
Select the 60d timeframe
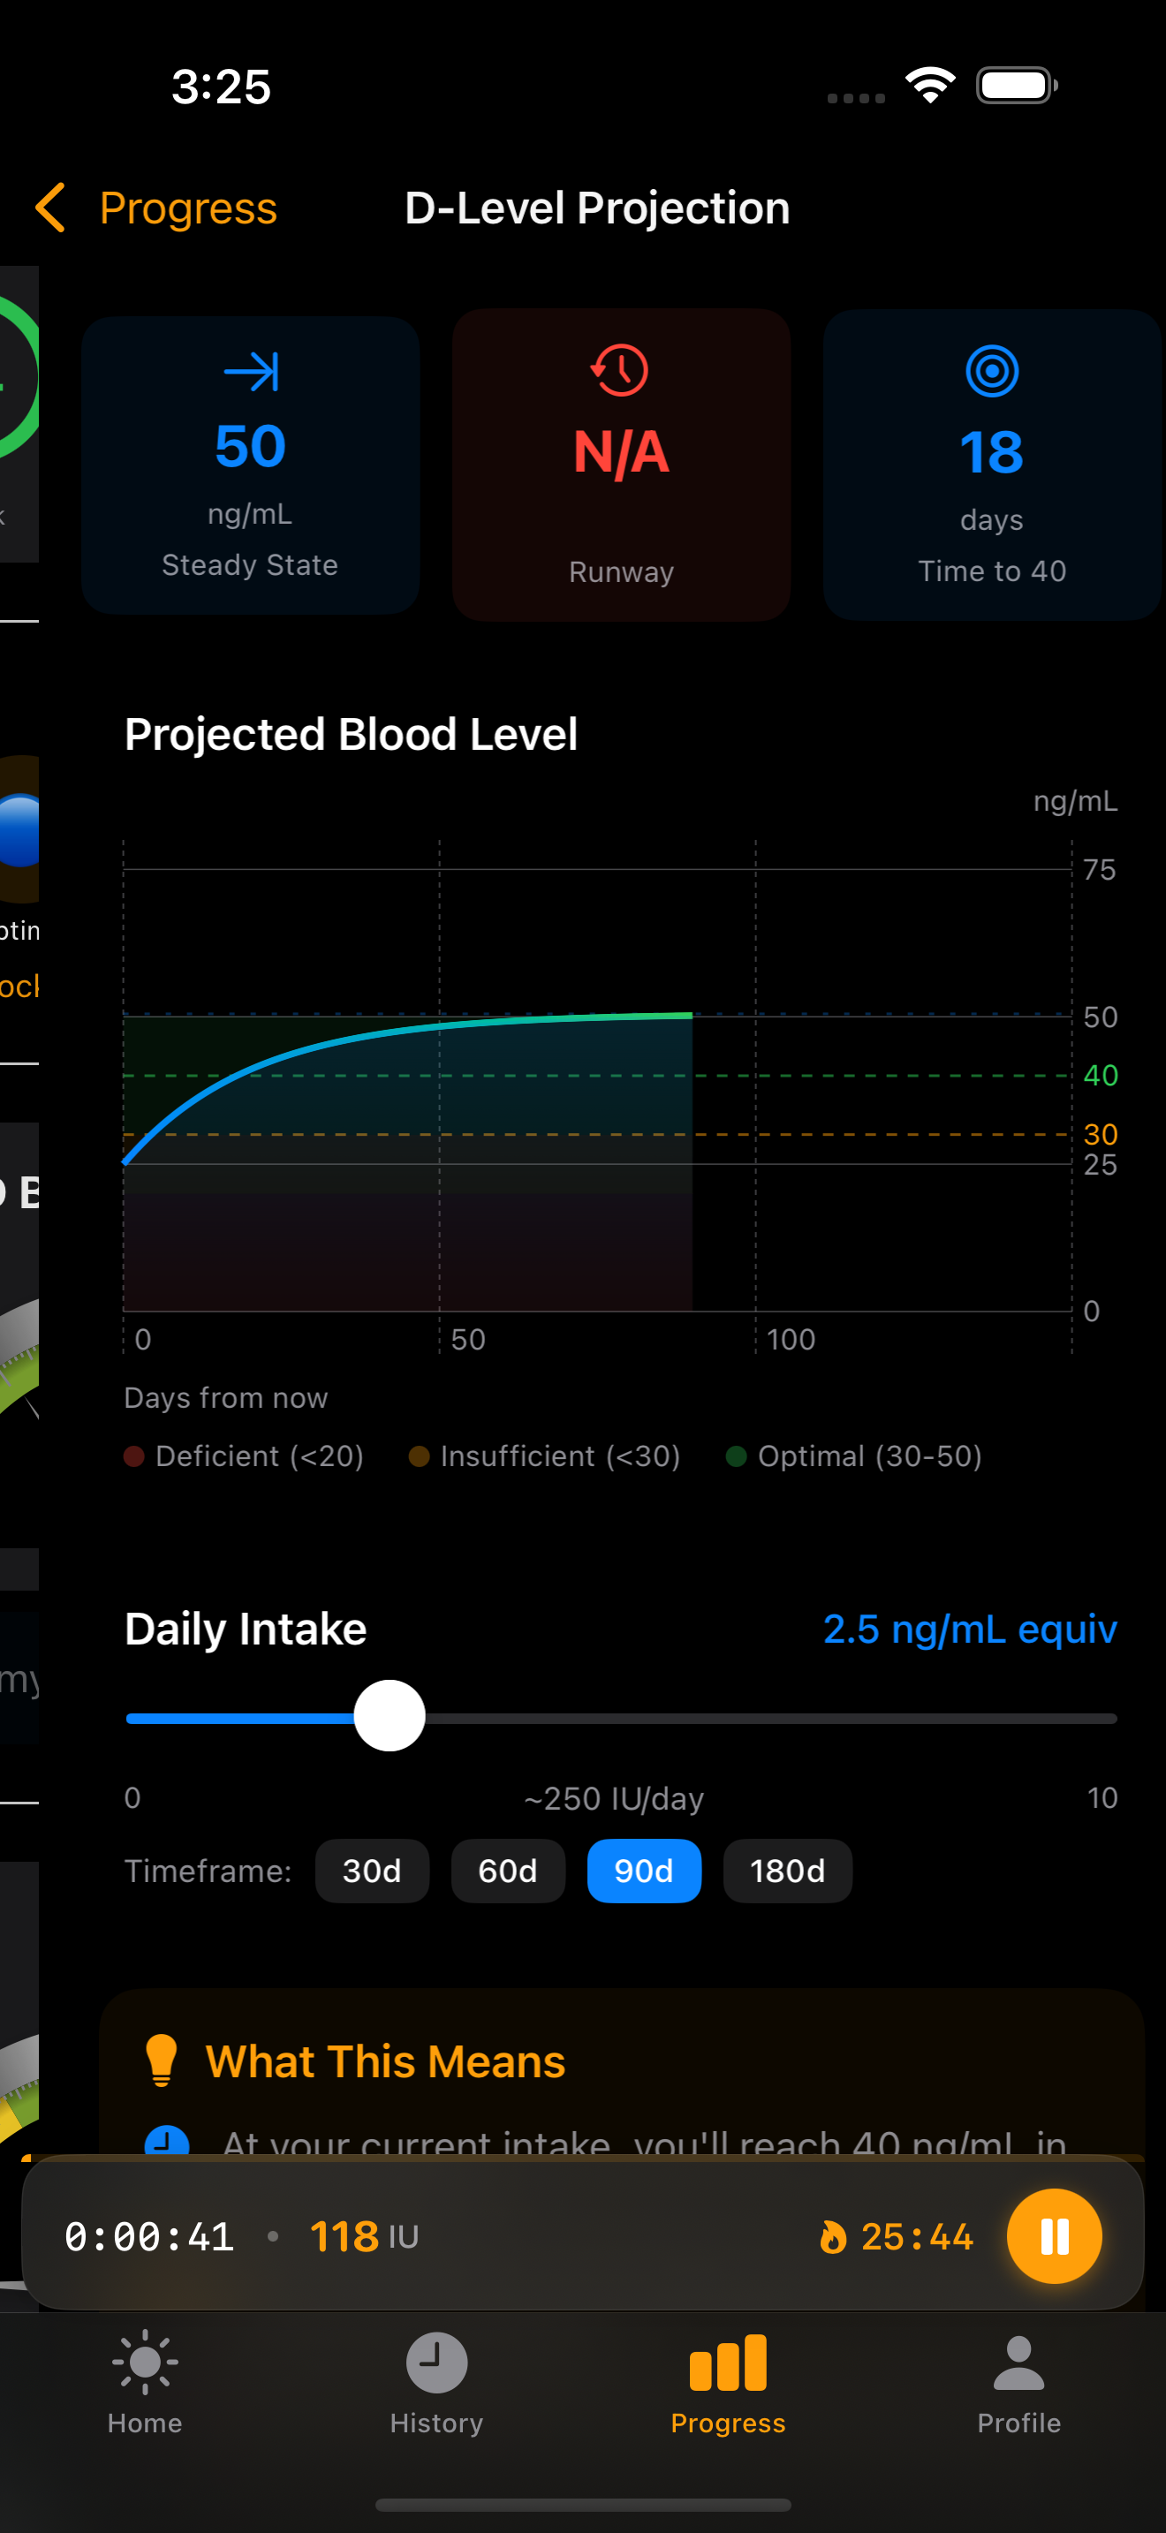[x=507, y=1871]
